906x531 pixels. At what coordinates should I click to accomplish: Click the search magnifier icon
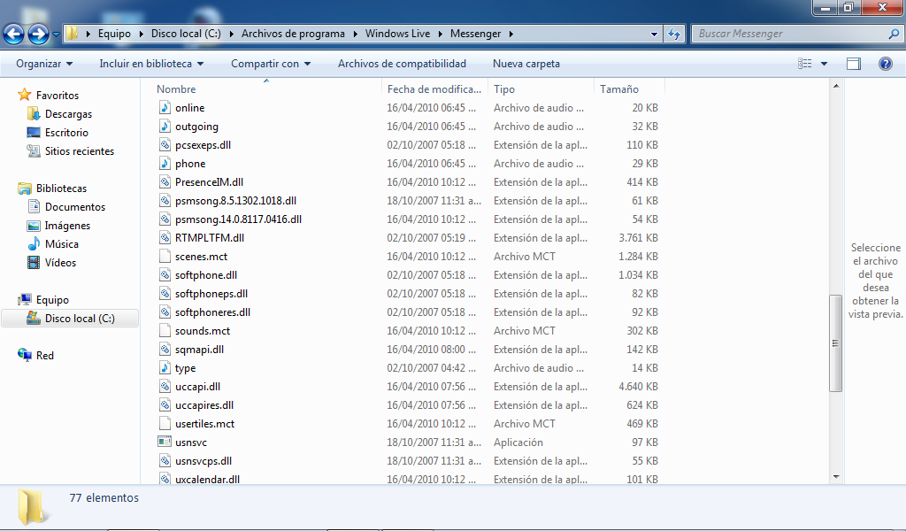pyautogui.click(x=894, y=34)
